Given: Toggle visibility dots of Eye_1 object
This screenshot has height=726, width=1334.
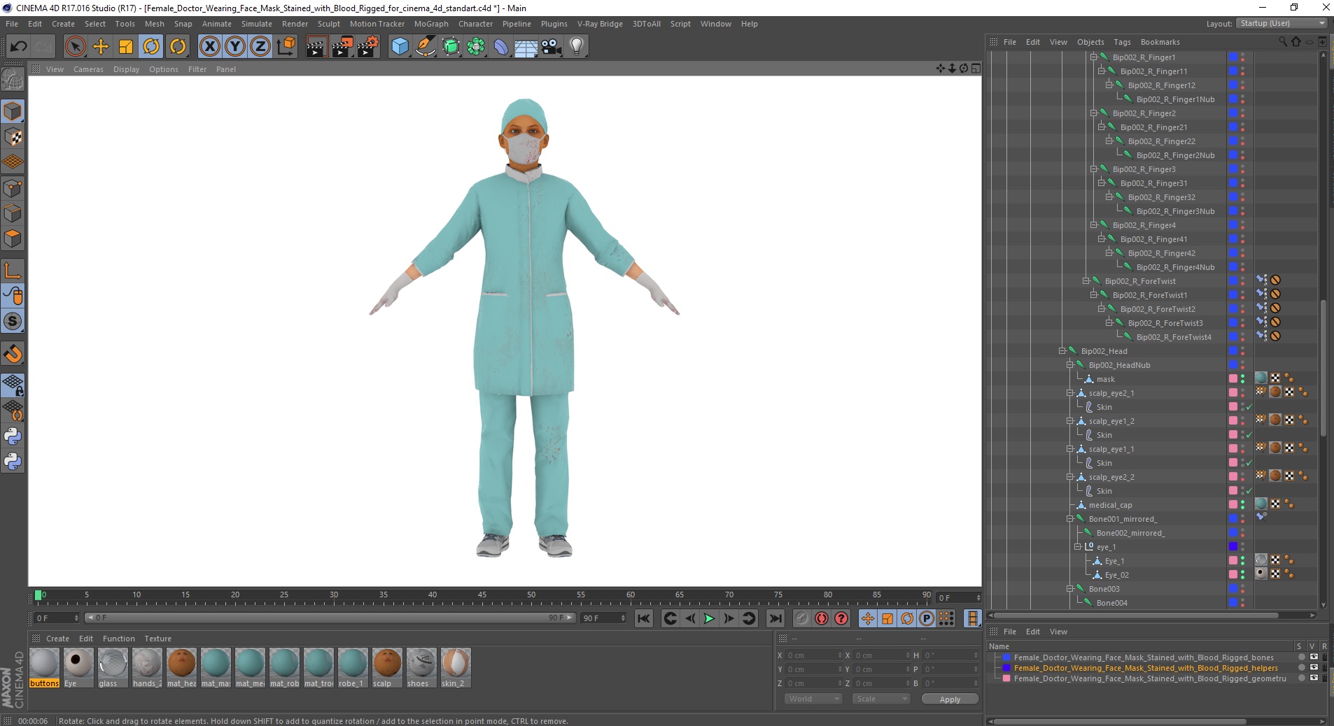Looking at the screenshot, I should 1243,560.
